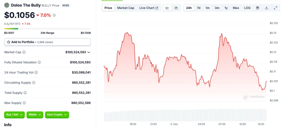This screenshot has width=295, height=130.
Task: Open the Buy / Sell dropdown
Action: (x=14, y=115)
